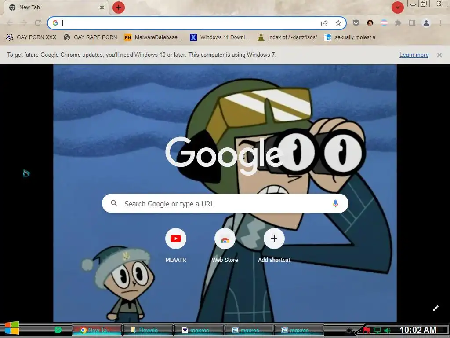Click the Add shortcut button
This screenshot has height=338, width=450.
[274, 239]
